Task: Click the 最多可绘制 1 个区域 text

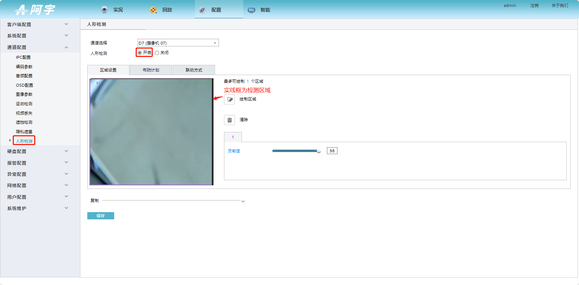Action: 243,81
